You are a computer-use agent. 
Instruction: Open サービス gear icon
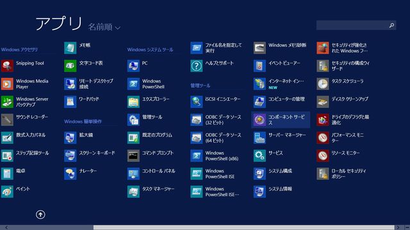(259, 156)
